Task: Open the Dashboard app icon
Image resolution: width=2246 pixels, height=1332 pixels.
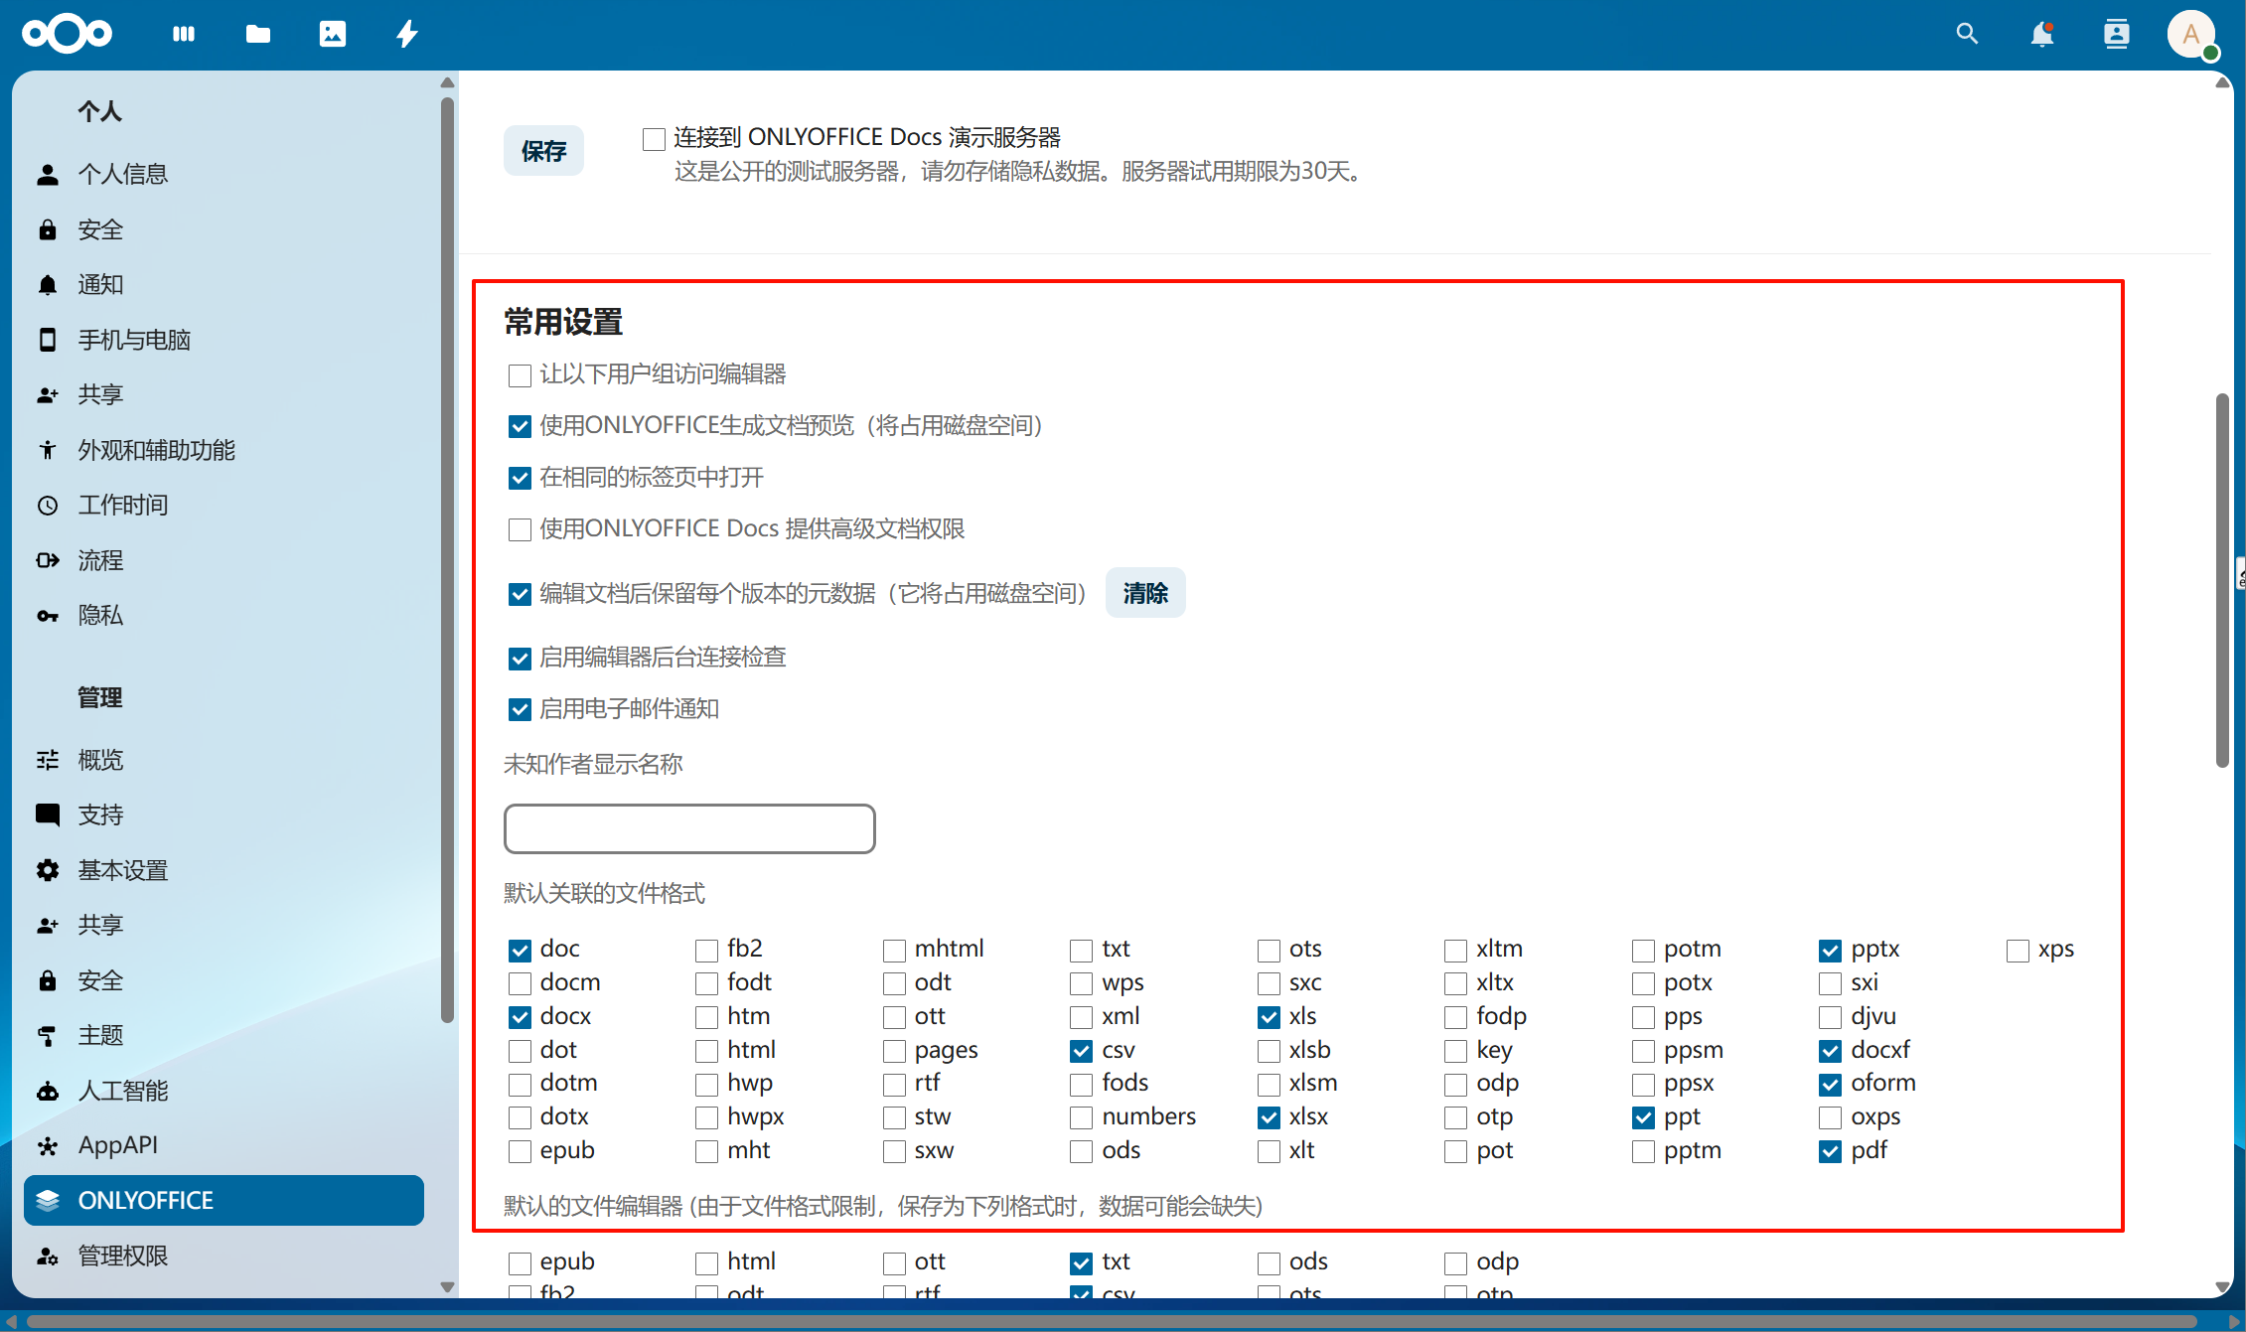Action: point(184,34)
